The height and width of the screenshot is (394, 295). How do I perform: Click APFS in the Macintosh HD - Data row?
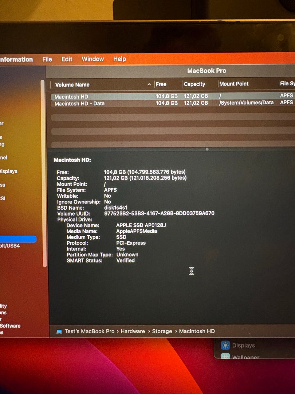286,102
